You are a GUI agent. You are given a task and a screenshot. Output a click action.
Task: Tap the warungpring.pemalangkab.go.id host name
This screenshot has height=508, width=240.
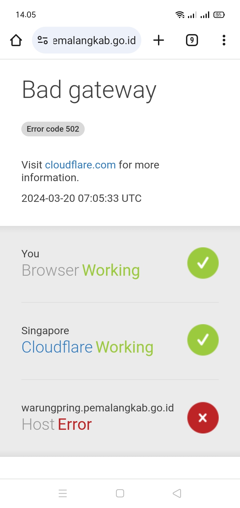tap(97, 408)
